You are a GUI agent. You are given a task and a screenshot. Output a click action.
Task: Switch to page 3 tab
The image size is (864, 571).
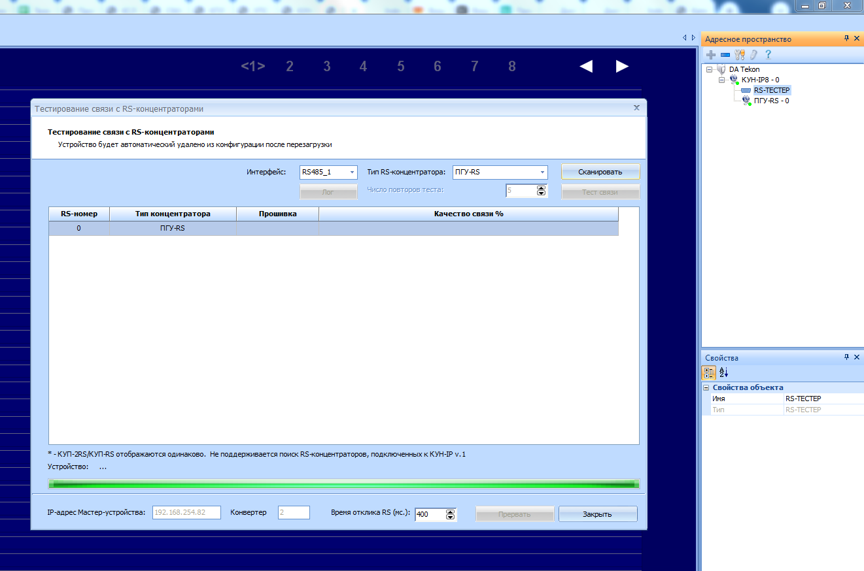tap(326, 66)
